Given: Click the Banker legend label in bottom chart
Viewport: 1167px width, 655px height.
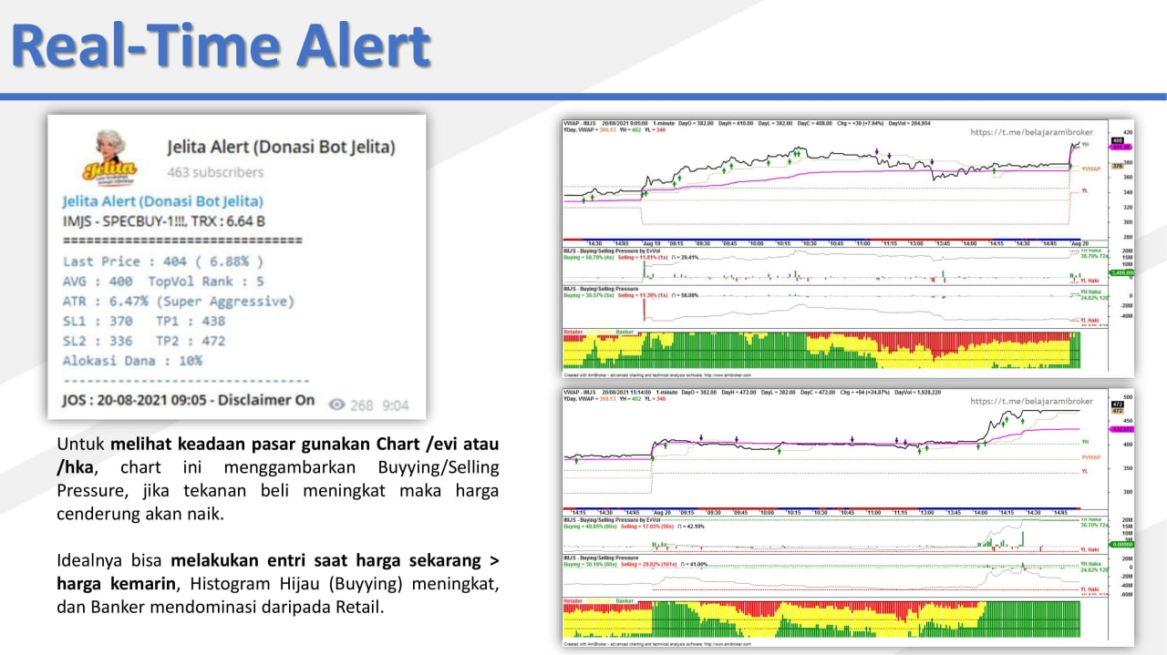Looking at the screenshot, I should click(x=625, y=601).
